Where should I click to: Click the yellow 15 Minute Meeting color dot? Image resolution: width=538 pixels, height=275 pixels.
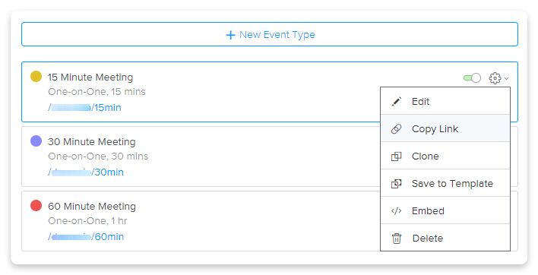(36, 76)
